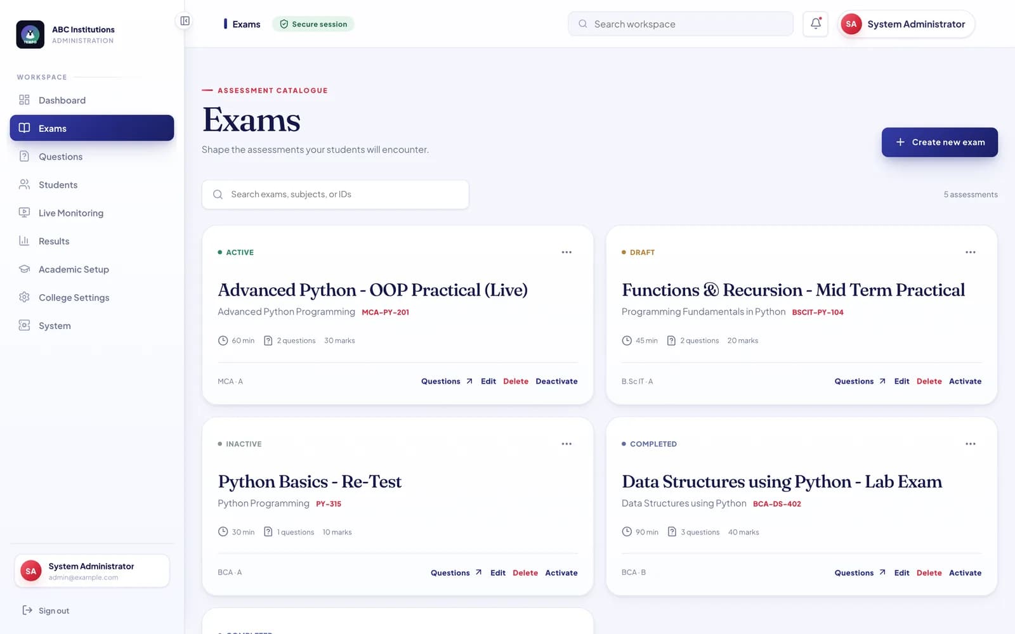Collapse the sidebar with the panel icon
Viewport: 1015px width, 634px height.
[185, 21]
